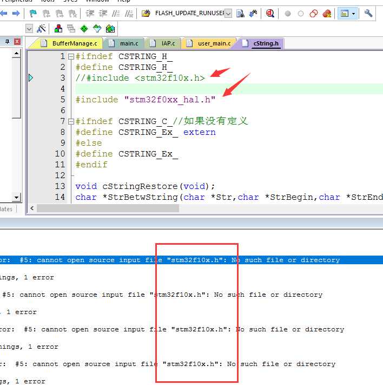Close the project side panel
Viewport: 383px width, 385px height.
coord(17,42)
